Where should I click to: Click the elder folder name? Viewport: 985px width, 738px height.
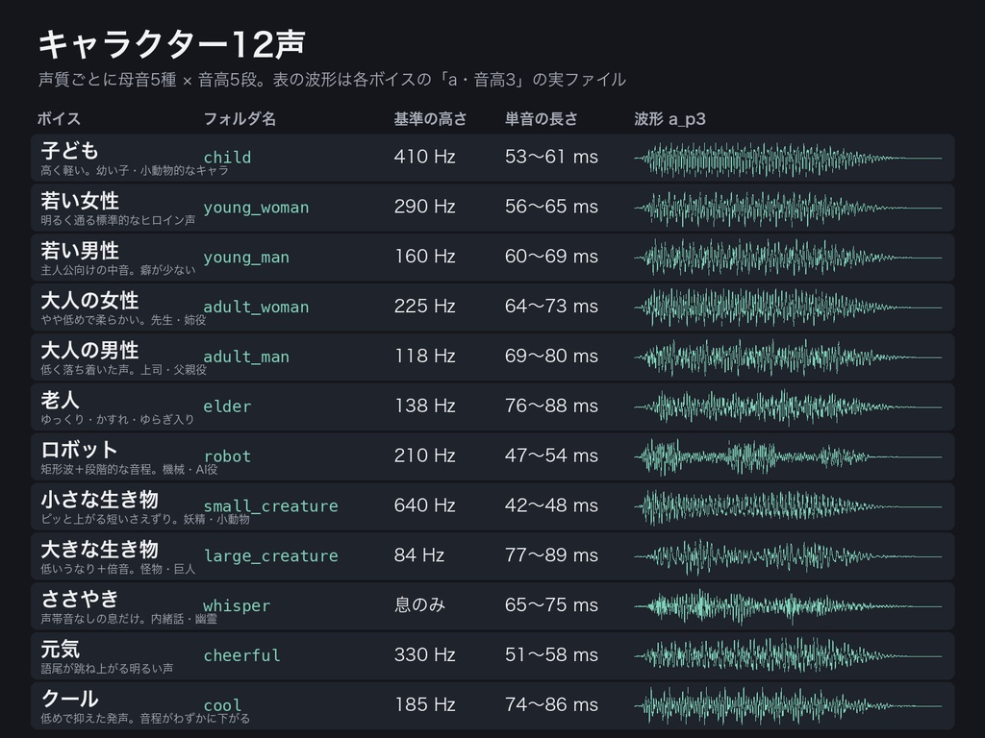pos(227,406)
